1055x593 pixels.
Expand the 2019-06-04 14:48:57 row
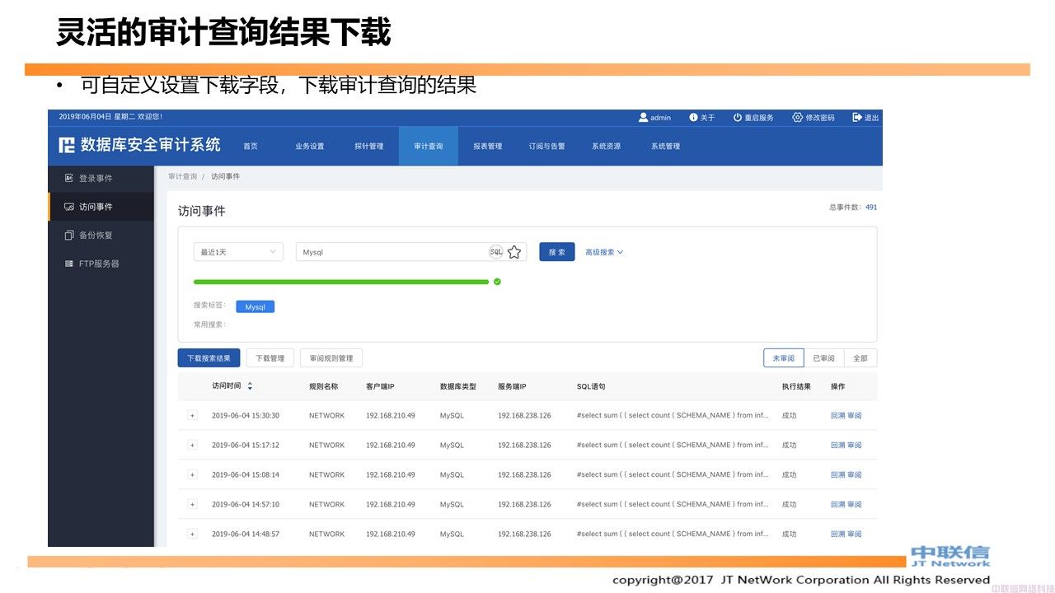point(192,535)
